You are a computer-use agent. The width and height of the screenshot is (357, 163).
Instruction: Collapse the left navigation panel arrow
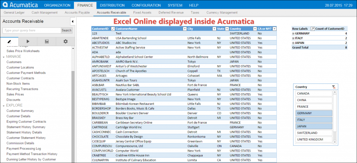point(72,22)
